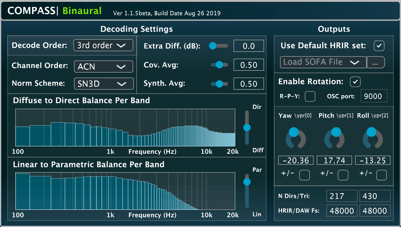Click the Yaw rotation knob
Screen dimensions: 401x227
296,139
